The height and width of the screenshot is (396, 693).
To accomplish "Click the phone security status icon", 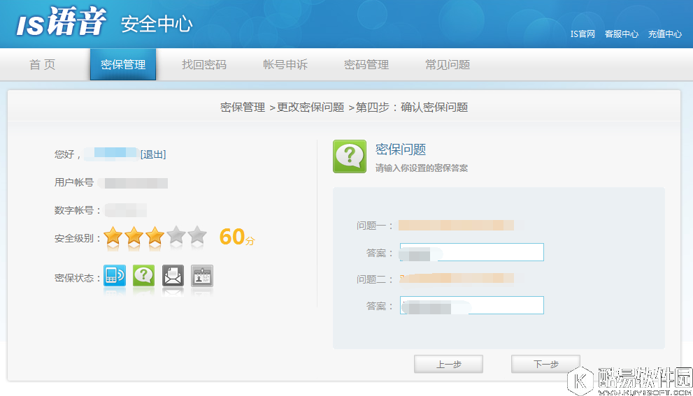I will (x=115, y=275).
